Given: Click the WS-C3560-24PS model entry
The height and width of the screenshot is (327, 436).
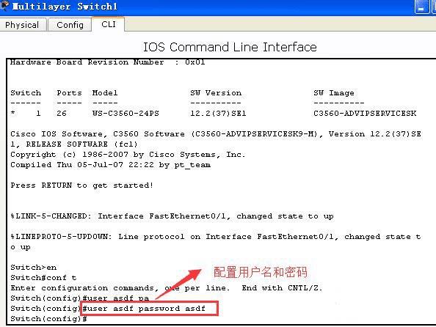Looking at the screenshot, I should click(x=126, y=114).
